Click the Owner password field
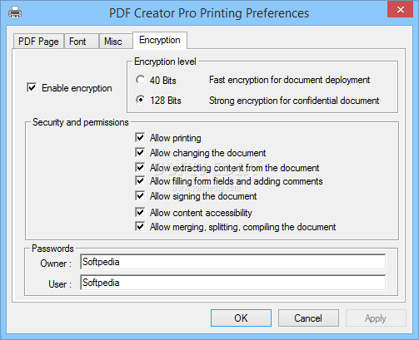The width and height of the screenshot is (419, 340). (x=232, y=262)
